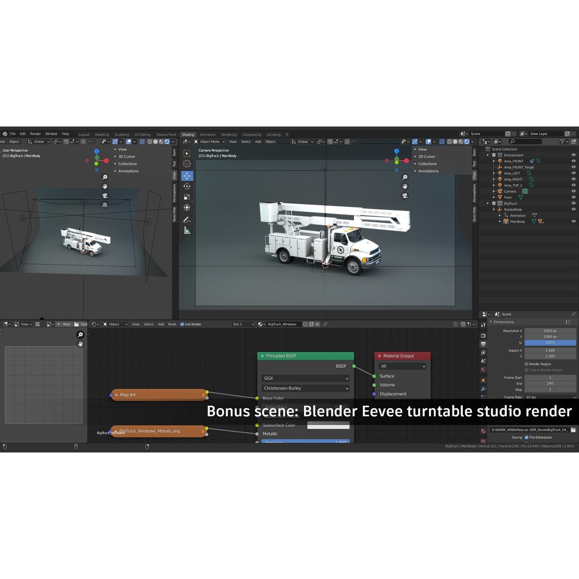Select the Transform tool
The image size is (579, 579).
tap(187, 207)
